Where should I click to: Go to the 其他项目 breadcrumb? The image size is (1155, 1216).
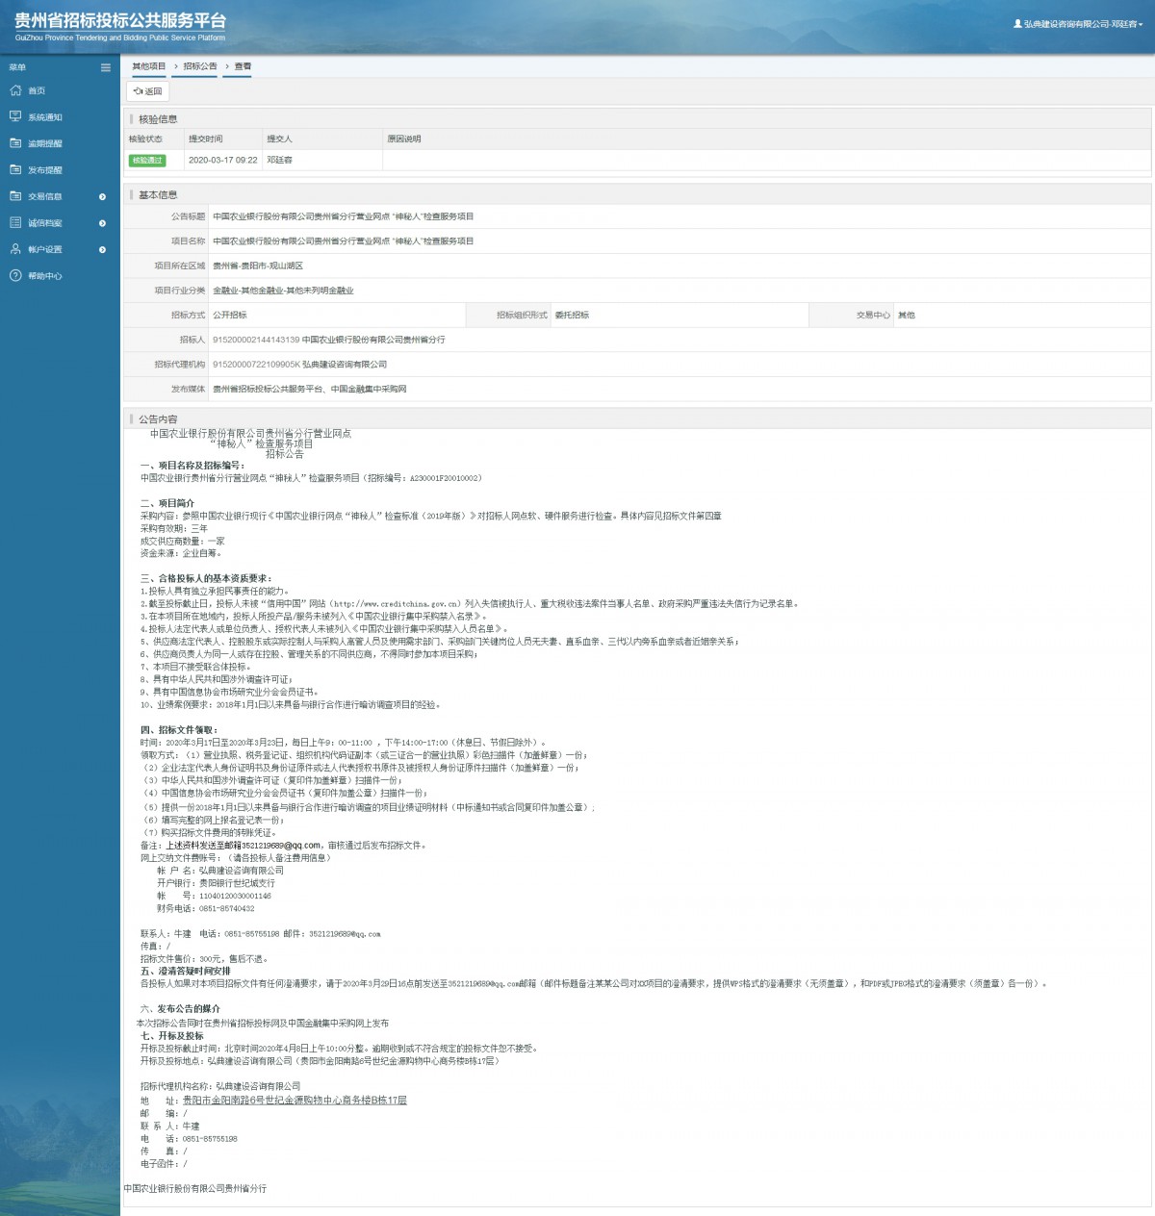148,66
